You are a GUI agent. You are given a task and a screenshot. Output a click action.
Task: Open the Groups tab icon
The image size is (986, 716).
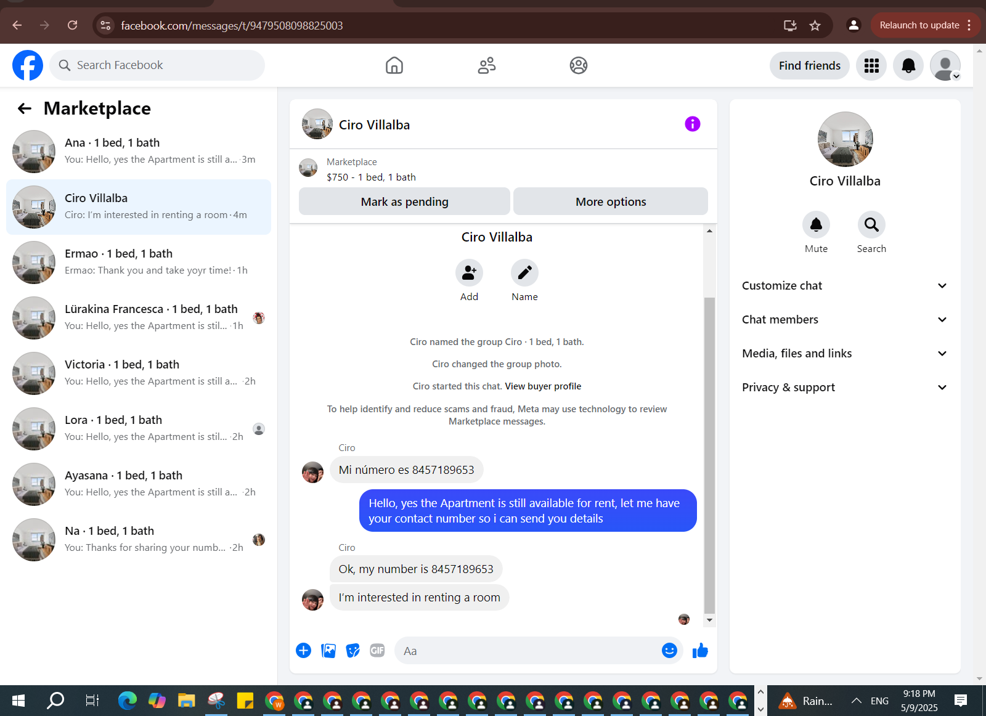click(579, 65)
